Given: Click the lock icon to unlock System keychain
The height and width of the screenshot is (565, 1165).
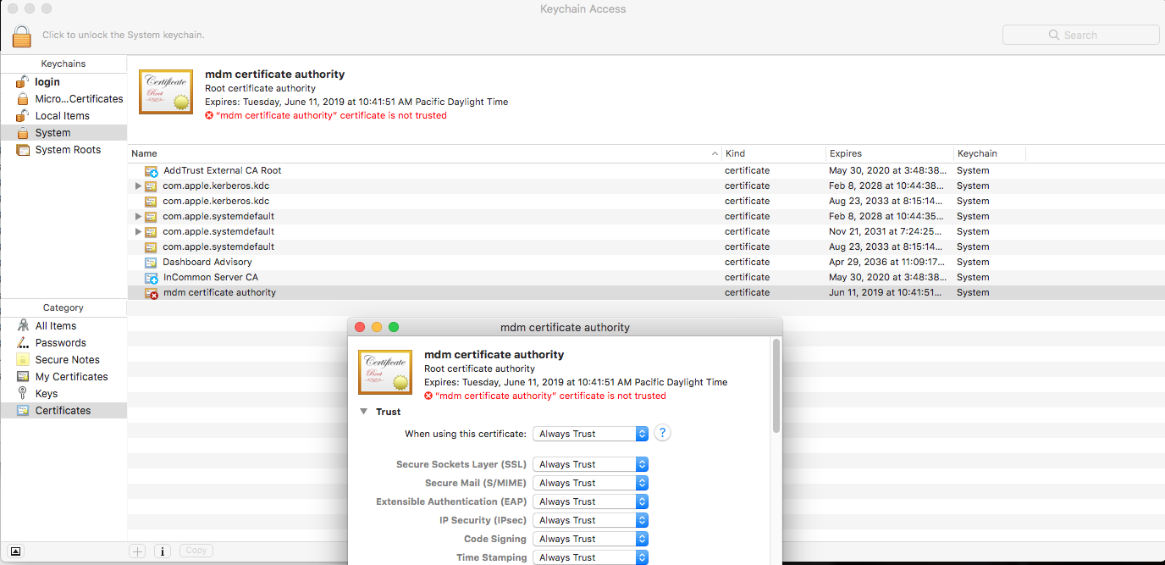Looking at the screenshot, I should [22, 36].
